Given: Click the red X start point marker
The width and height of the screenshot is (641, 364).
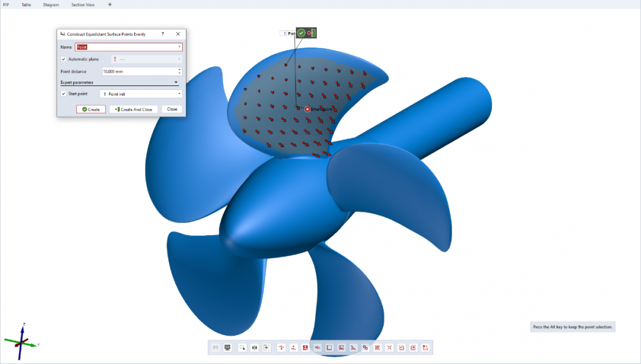Looking at the screenshot, I should click(307, 109).
